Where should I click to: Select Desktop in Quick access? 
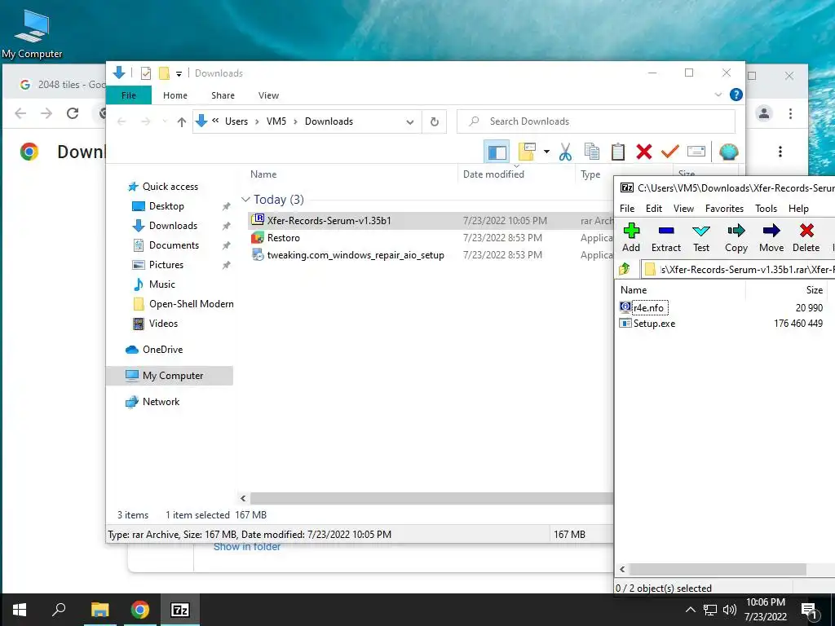click(166, 206)
